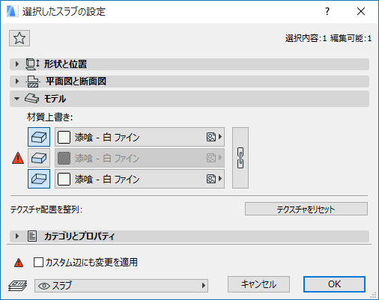Open bottom surface material dropdown

pyautogui.click(x=139, y=179)
